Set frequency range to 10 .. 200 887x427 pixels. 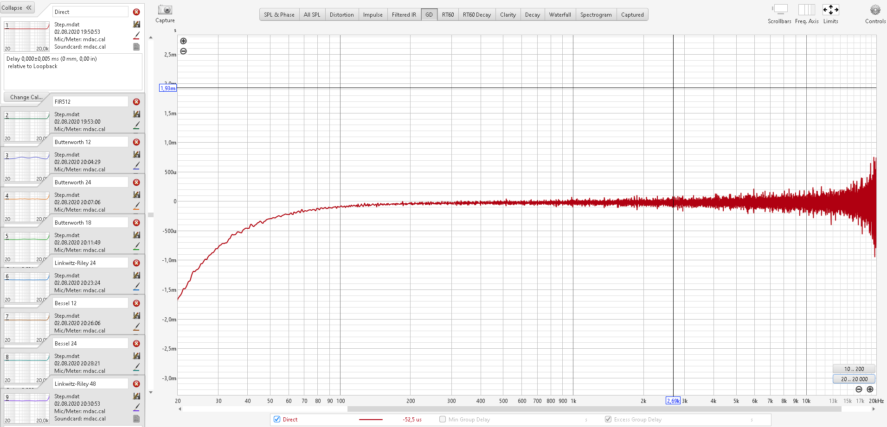click(x=854, y=369)
